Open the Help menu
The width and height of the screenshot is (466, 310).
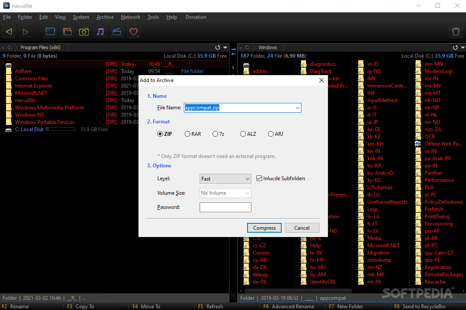[171, 17]
